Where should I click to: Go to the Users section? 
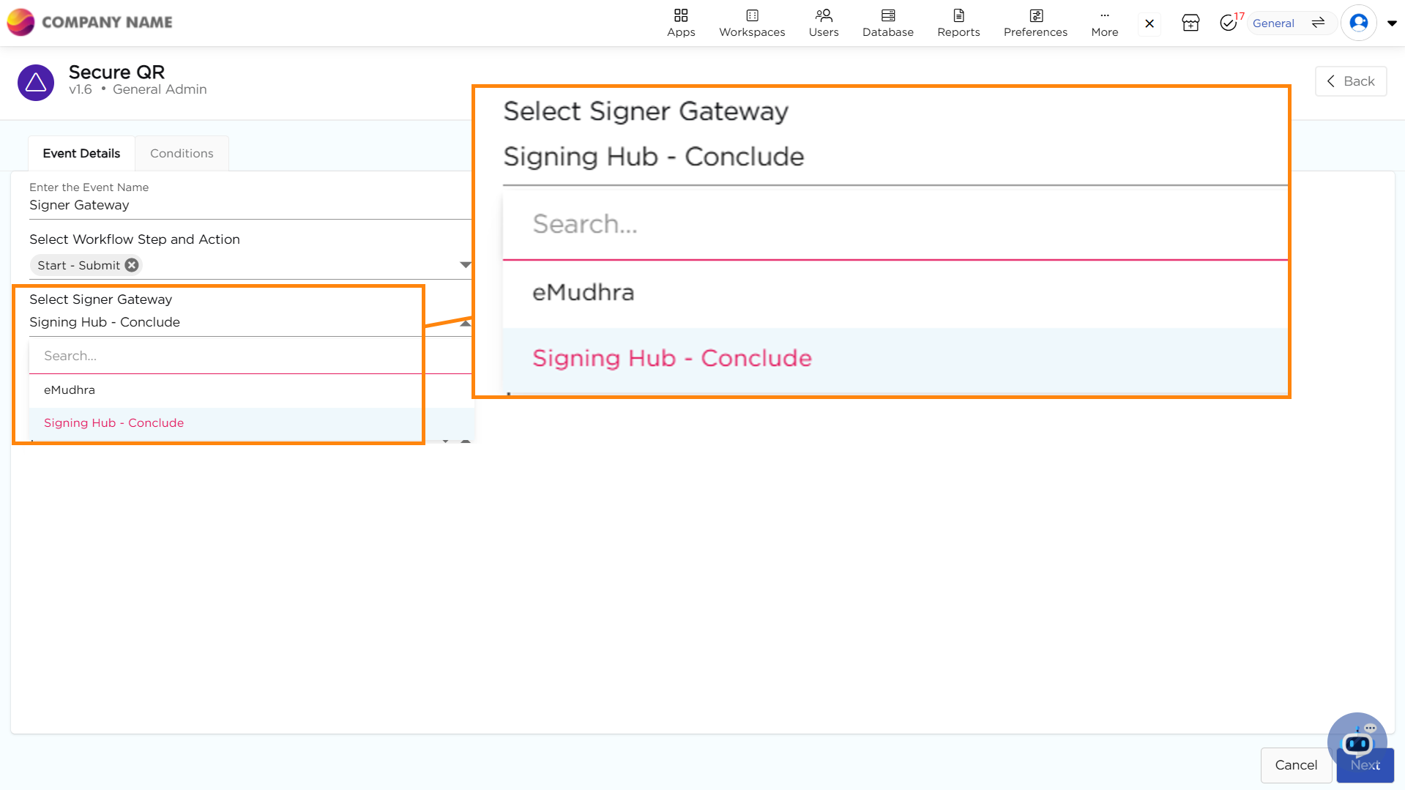point(823,23)
